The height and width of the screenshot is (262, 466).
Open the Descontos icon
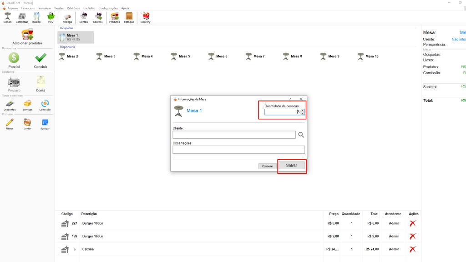point(10,104)
